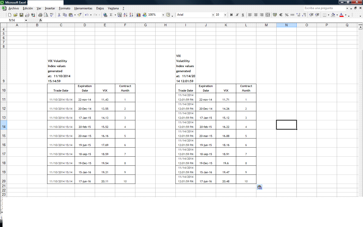Open the 100% zoom dropdown

tap(163, 15)
